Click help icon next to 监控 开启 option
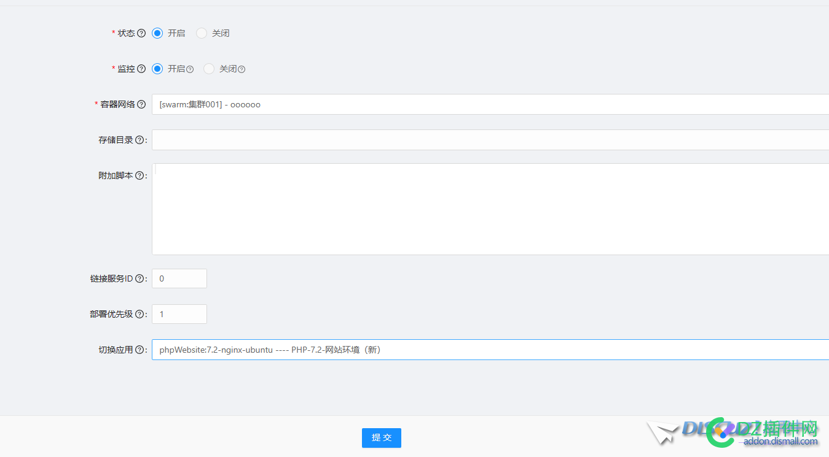The width and height of the screenshot is (829, 457). [x=190, y=69]
